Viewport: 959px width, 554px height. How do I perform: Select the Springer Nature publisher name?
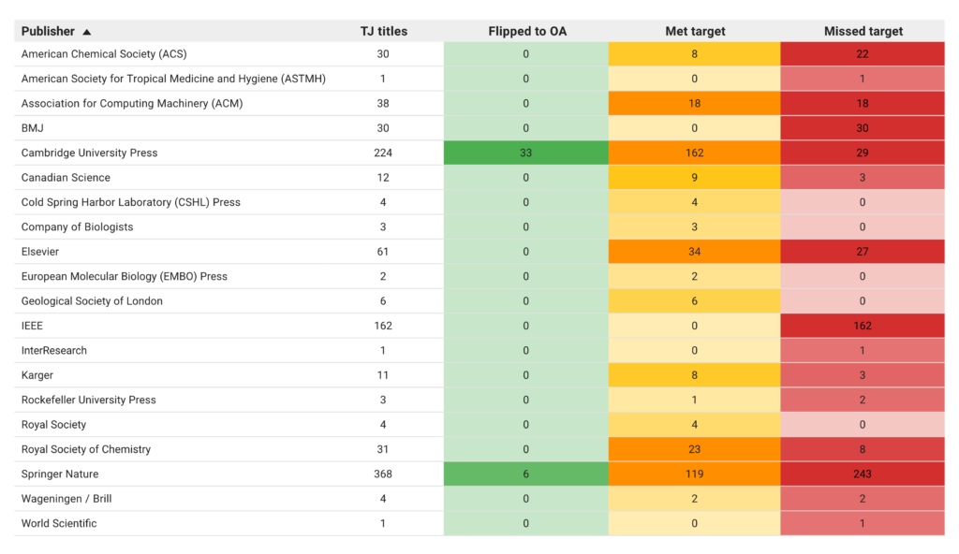60,474
